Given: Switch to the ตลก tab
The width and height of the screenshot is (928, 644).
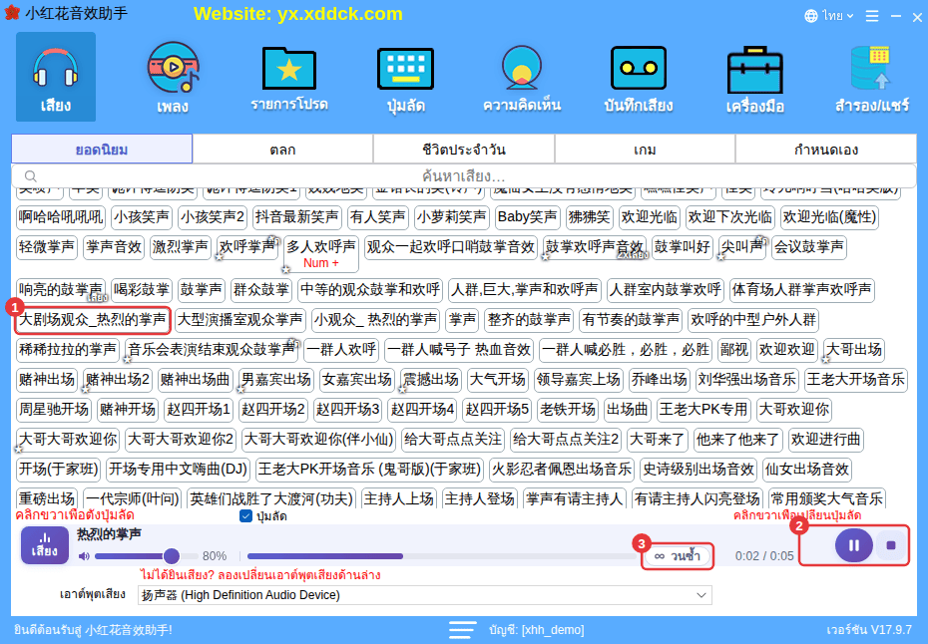Looking at the screenshot, I should pyautogui.click(x=282, y=149).
